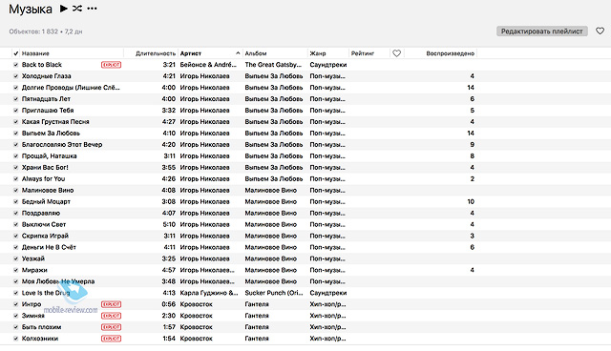
Task: Uncheck the Холодные Глаза track checkbox
Action: coord(15,76)
